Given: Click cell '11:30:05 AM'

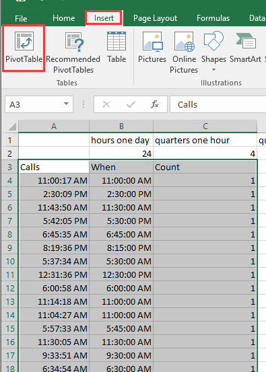Looking at the screenshot, I should 54,342.
